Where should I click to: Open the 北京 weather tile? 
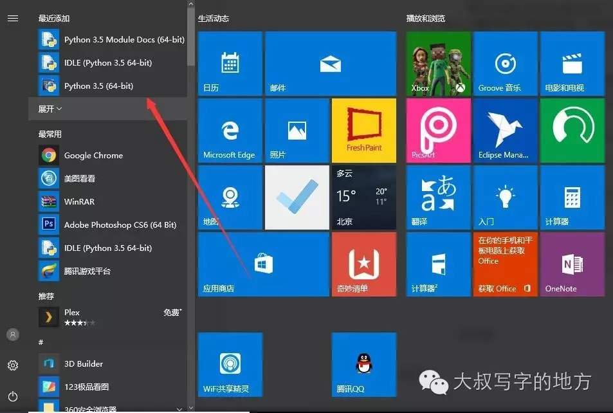coord(364,197)
